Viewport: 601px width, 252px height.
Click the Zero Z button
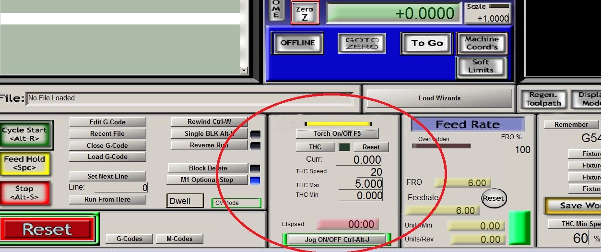(x=305, y=13)
